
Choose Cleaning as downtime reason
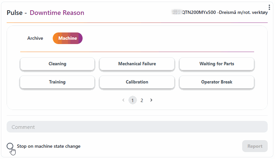point(57,64)
